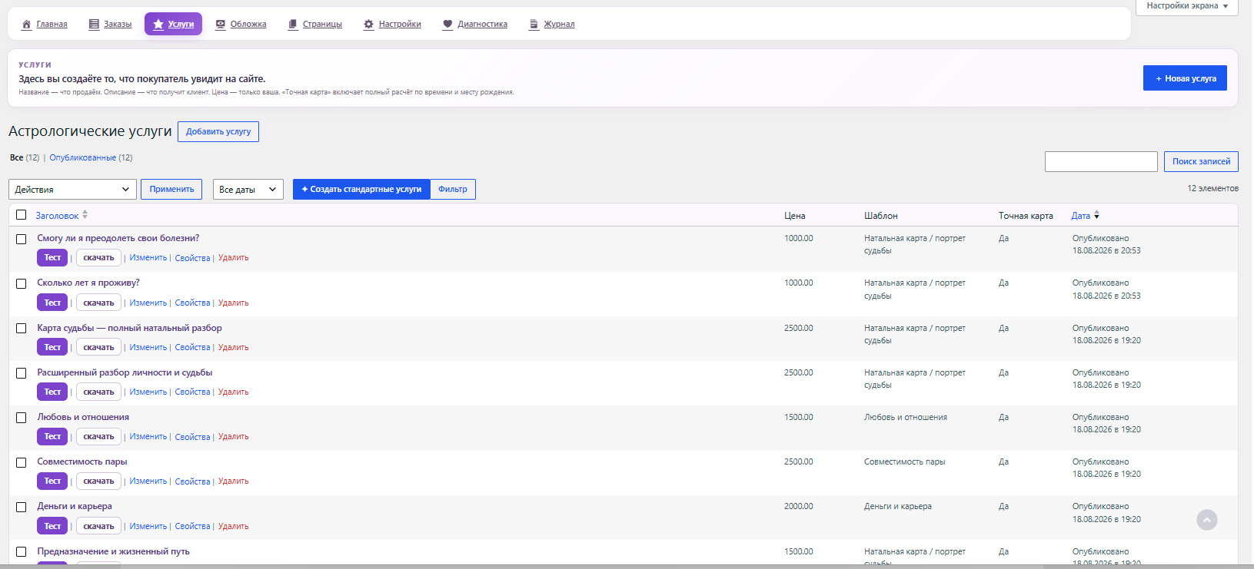Viewport: 1254px width, 569px height.
Task: Click the 'Добавить услугу' button
Action: click(218, 132)
